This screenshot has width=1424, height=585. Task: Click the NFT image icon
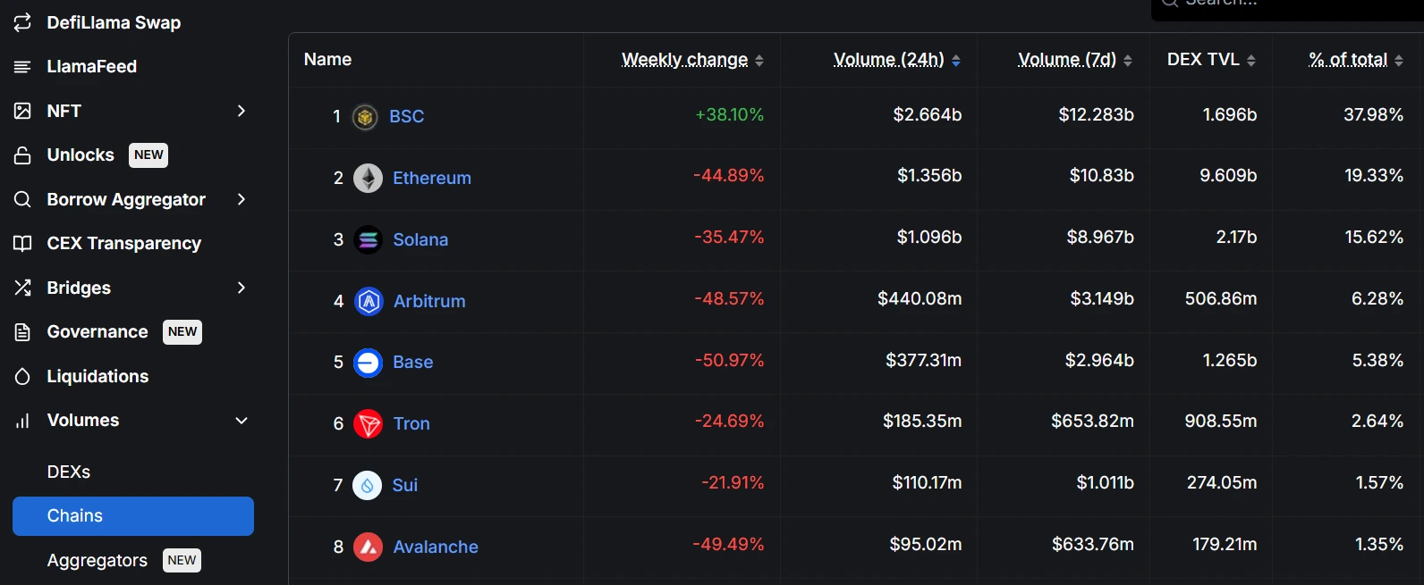click(23, 111)
